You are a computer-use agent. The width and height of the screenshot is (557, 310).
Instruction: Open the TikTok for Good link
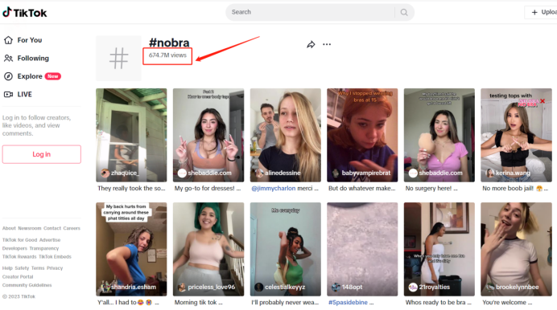[x=19, y=240]
